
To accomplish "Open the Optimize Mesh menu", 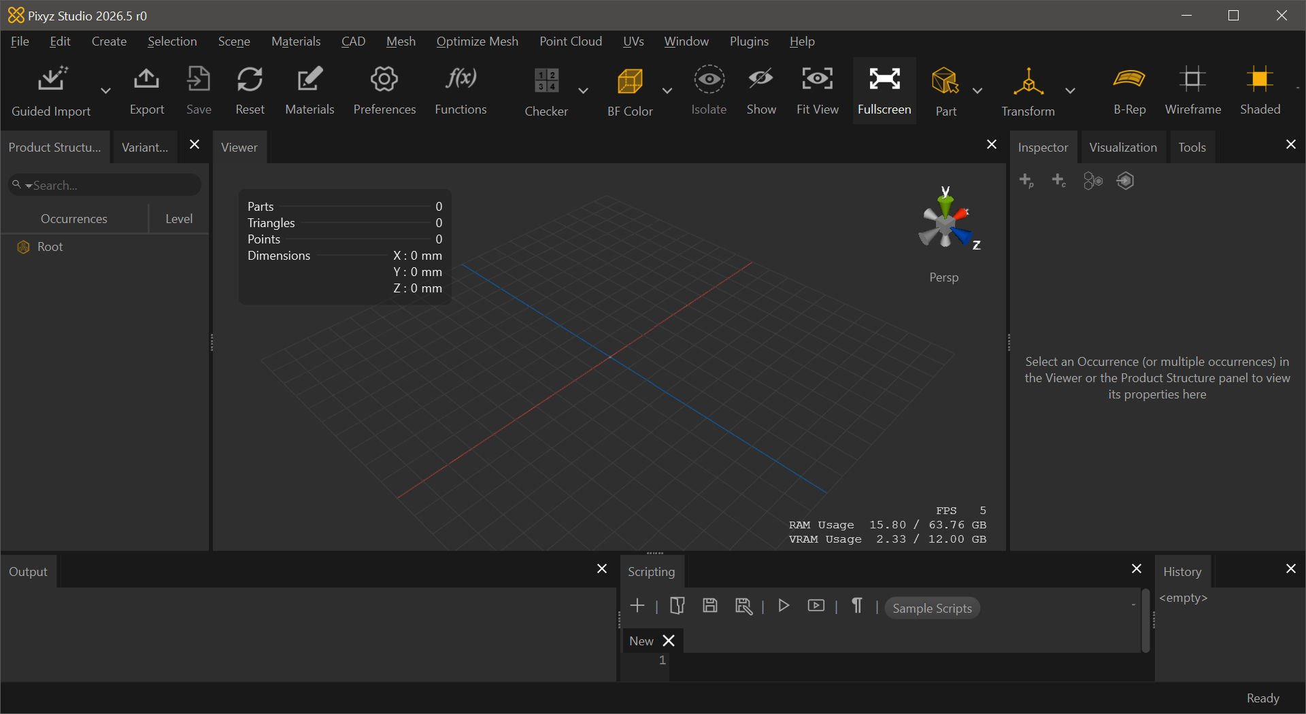I will 477,41.
